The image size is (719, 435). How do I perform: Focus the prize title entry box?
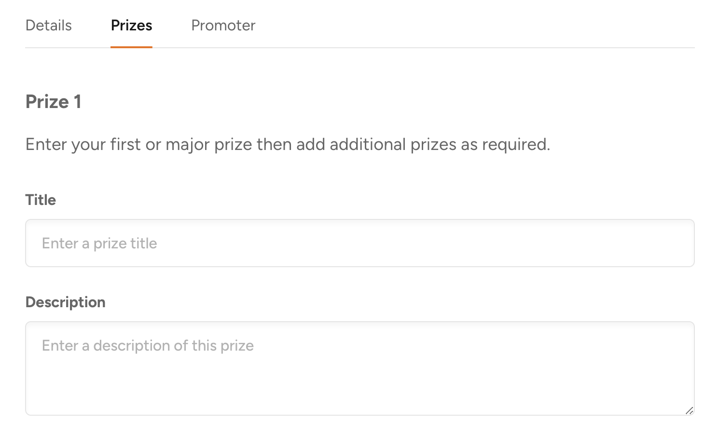coord(359,243)
